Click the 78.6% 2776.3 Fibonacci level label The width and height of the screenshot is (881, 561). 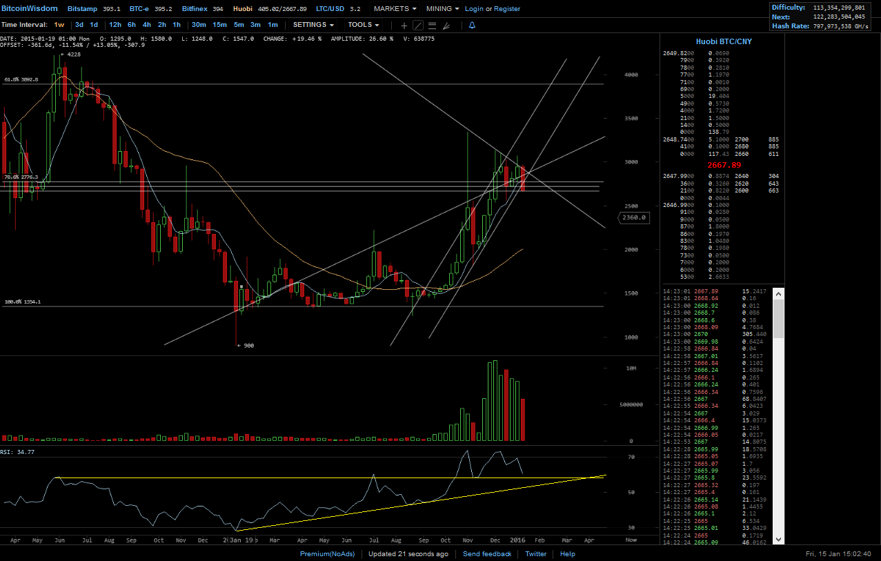22,177
